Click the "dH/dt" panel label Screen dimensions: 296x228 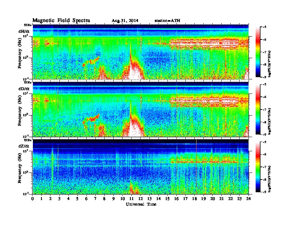[24, 31]
